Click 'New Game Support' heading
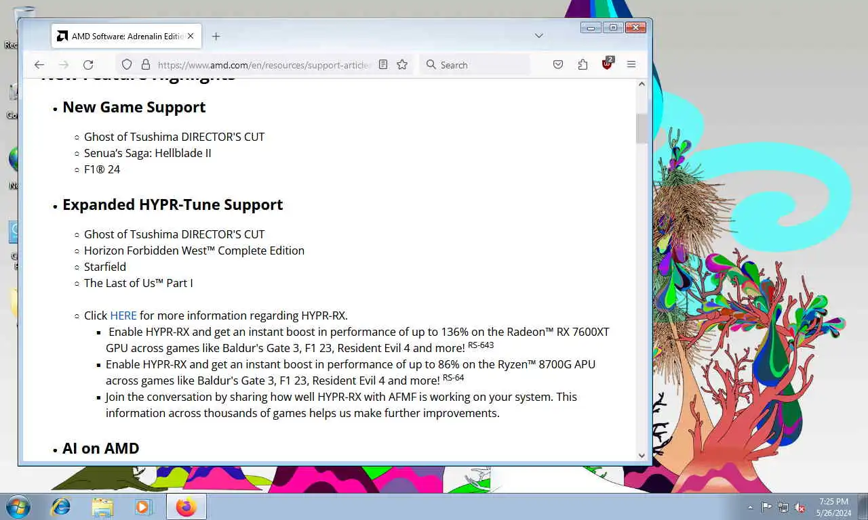868x520 pixels. (x=134, y=107)
